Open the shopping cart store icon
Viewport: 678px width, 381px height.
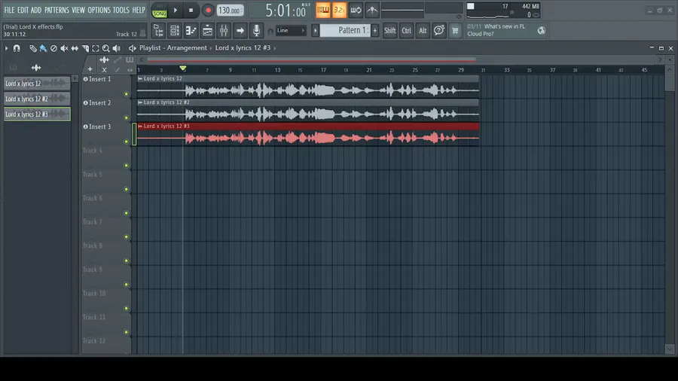click(x=455, y=31)
